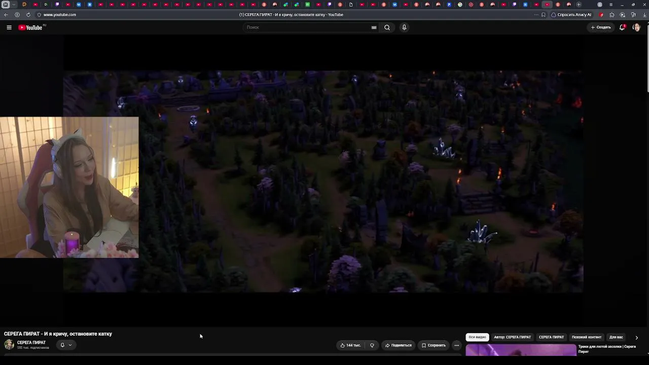Open the recommended video purple thumbnail

coord(521,350)
